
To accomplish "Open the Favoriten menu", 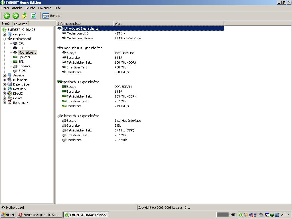I will click(x=45, y=8).
